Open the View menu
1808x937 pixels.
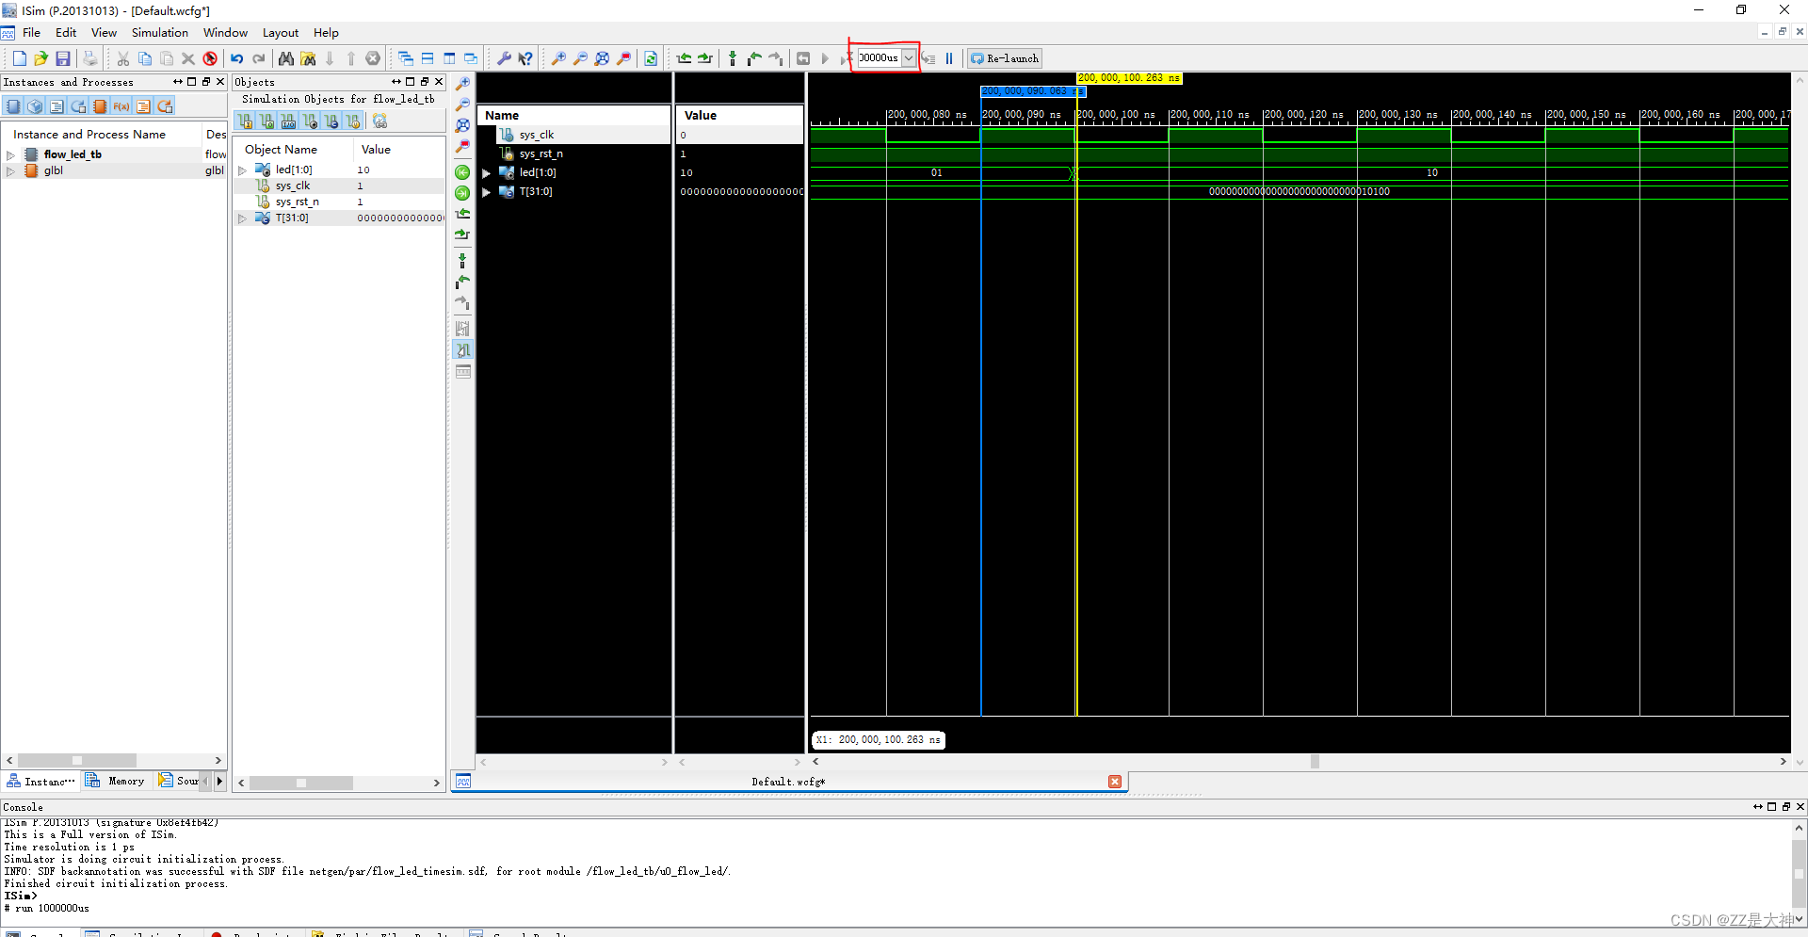(x=104, y=32)
